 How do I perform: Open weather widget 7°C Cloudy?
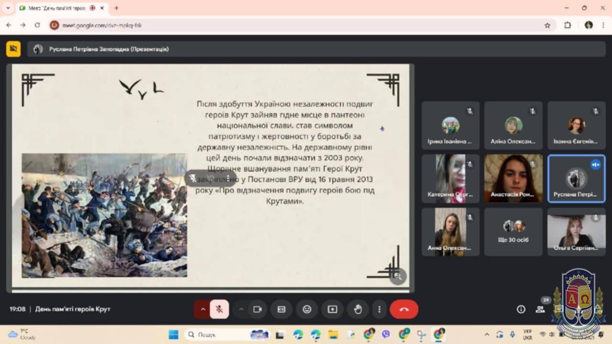pos(22,334)
